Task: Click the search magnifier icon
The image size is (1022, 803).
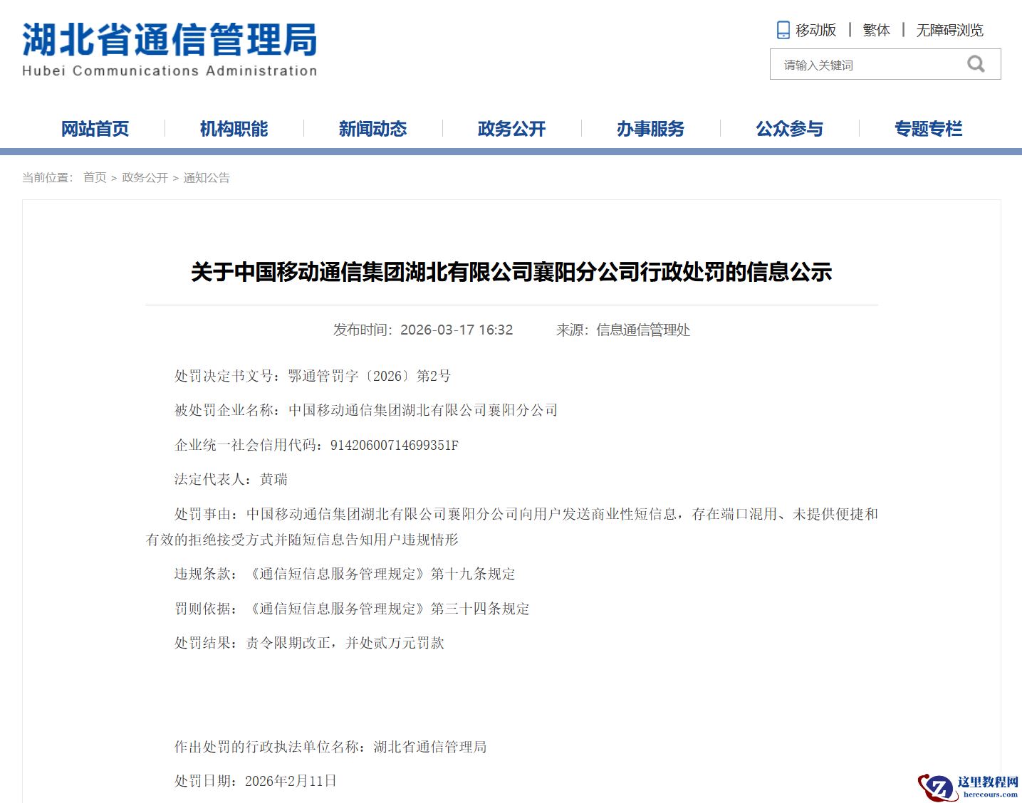Action: (x=976, y=64)
